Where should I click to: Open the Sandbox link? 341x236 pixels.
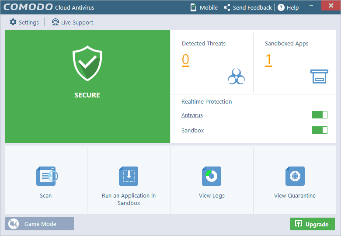point(192,130)
